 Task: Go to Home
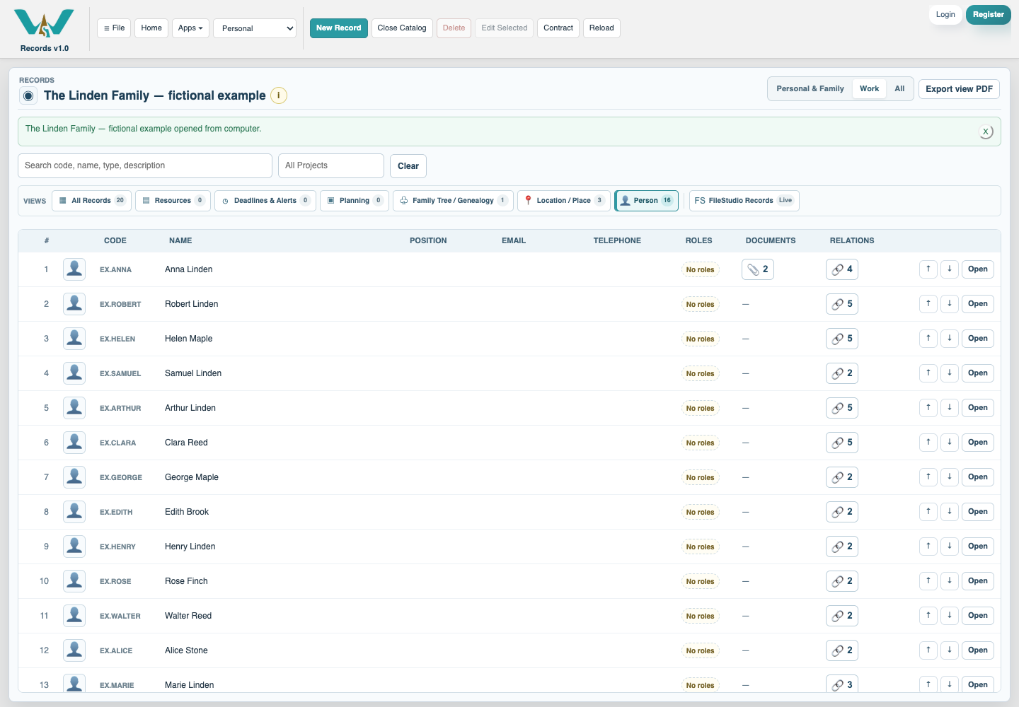(151, 28)
